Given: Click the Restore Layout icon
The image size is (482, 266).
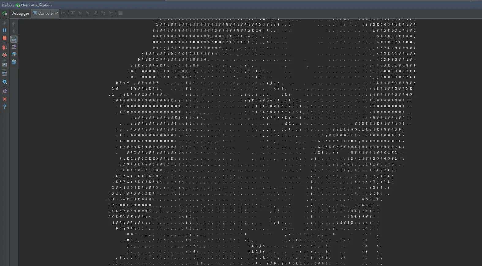Looking at the screenshot, I should click(x=5, y=74).
